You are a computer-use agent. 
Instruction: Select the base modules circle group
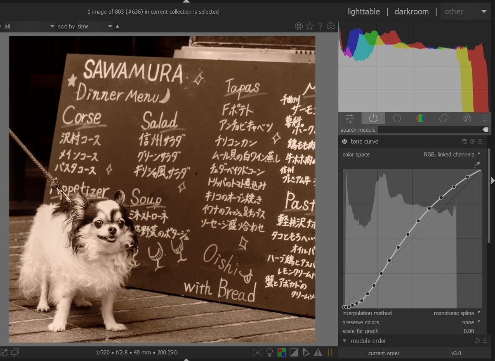(x=397, y=119)
